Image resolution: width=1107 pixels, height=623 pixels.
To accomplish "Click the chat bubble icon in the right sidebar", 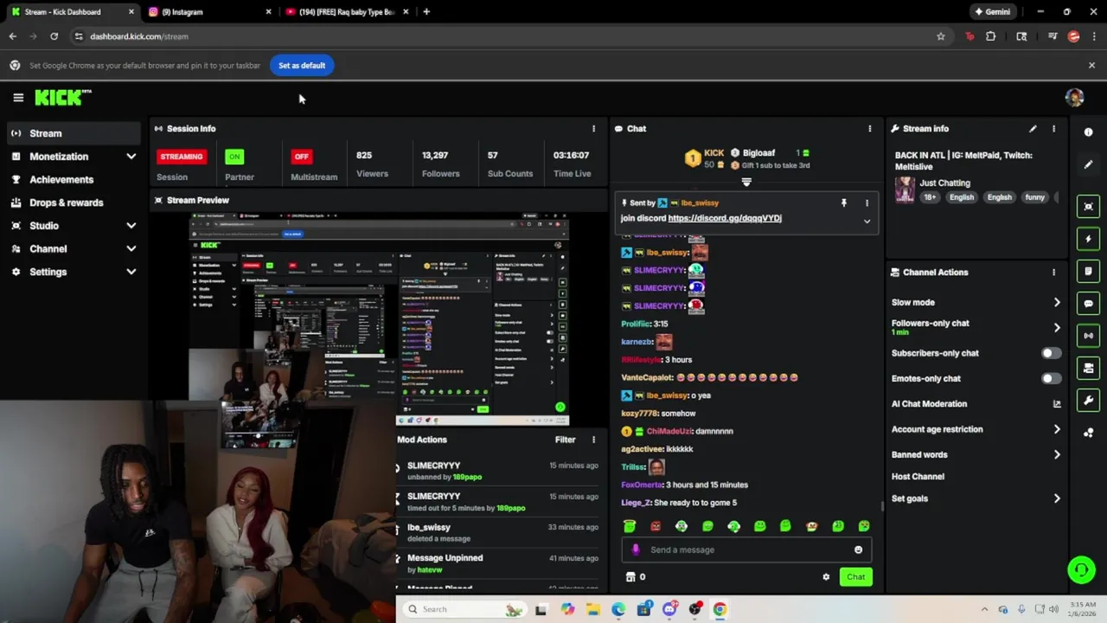I will 1088,304.
